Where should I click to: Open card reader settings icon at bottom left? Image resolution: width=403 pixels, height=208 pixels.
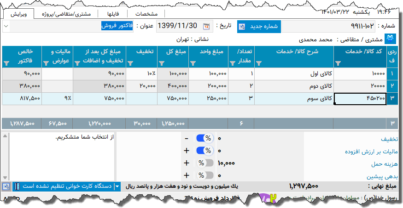[x=6, y=186]
